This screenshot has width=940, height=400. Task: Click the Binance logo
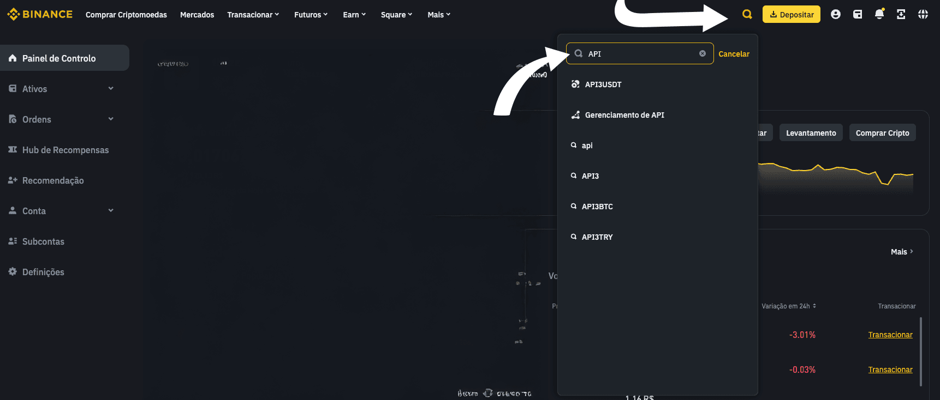40,14
